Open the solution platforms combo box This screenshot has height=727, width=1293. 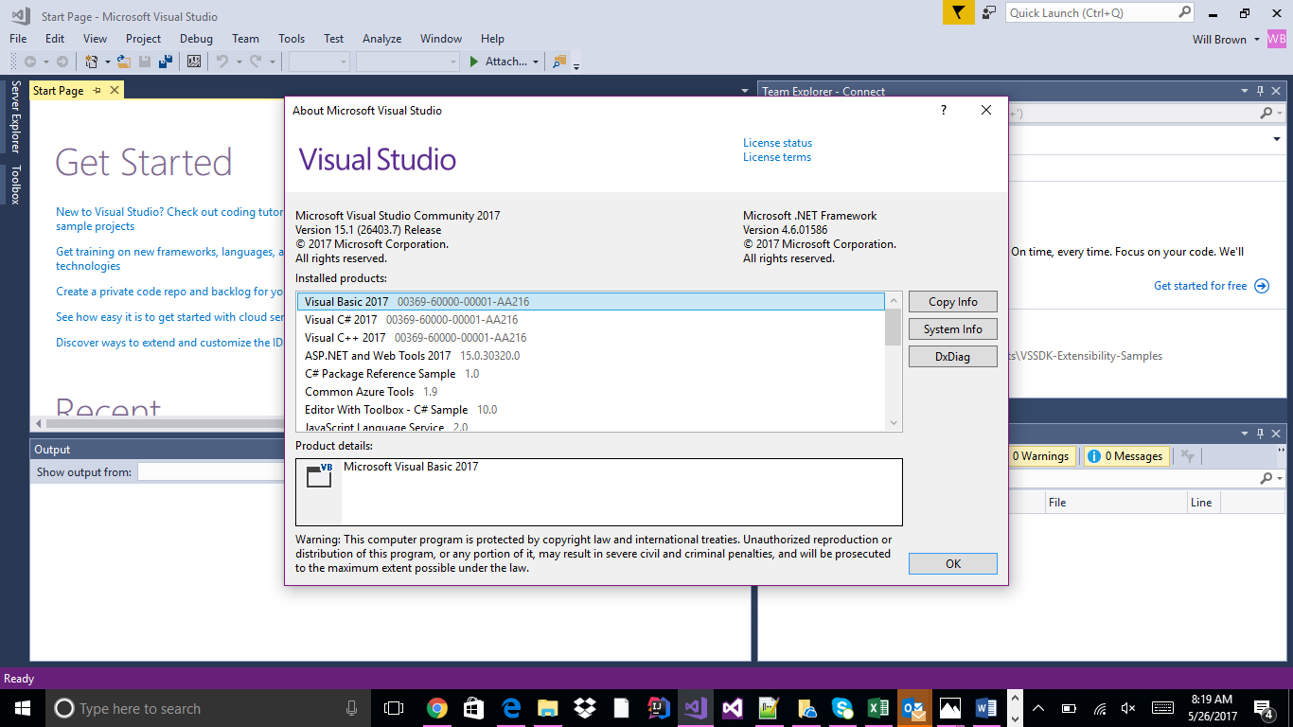(408, 62)
